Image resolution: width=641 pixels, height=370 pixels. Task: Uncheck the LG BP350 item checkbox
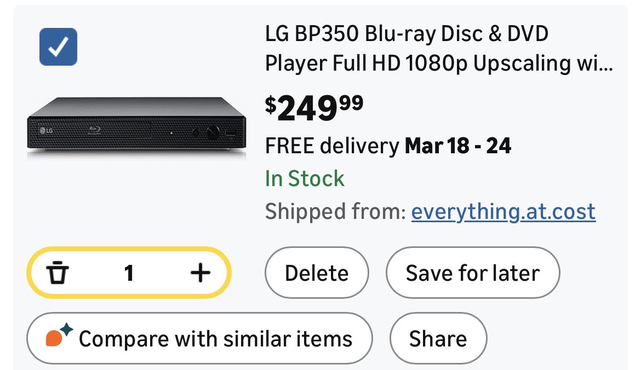pyautogui.click(x=58, y=47)
